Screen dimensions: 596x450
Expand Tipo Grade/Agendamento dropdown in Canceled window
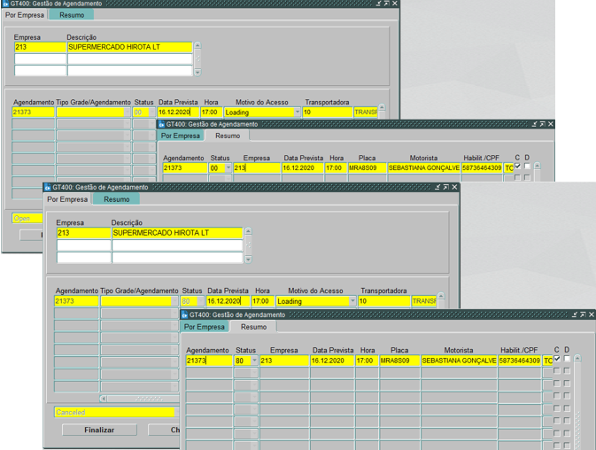174,301
